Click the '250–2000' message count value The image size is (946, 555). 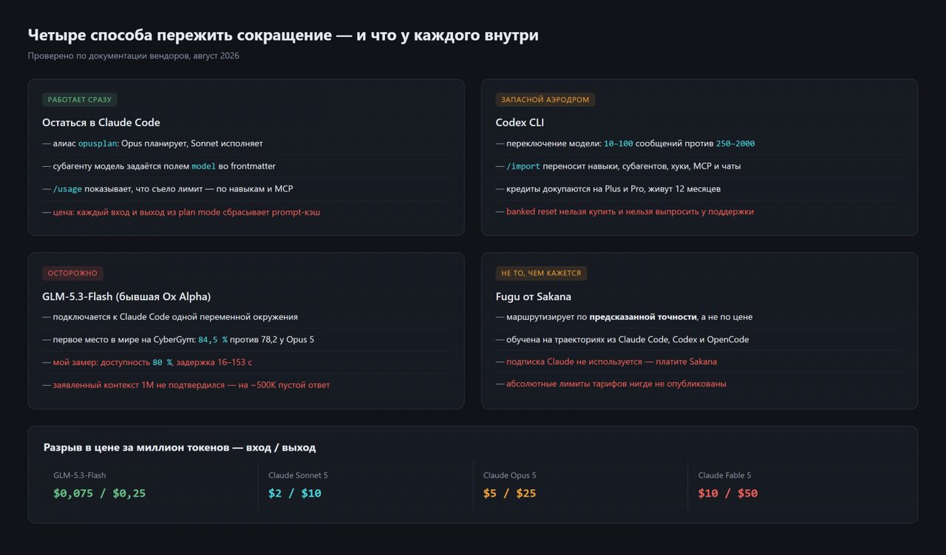click(x=735, y=143)
